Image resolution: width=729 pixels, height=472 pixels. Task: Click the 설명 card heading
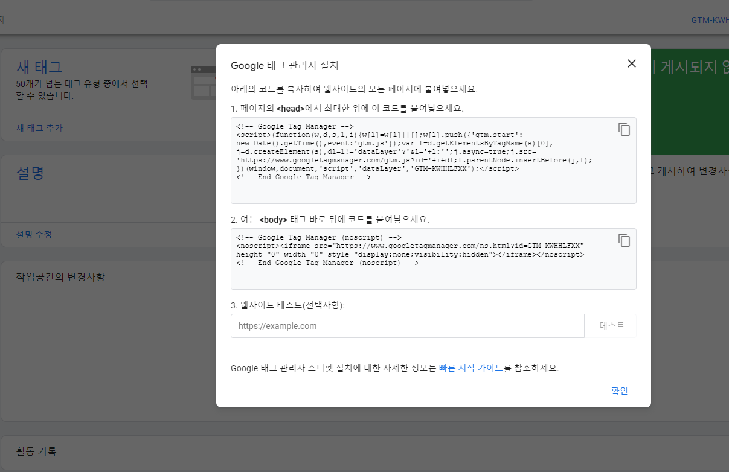[30, 173]
